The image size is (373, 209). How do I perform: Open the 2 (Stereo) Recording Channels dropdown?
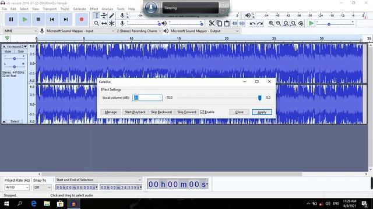point(139,31)
